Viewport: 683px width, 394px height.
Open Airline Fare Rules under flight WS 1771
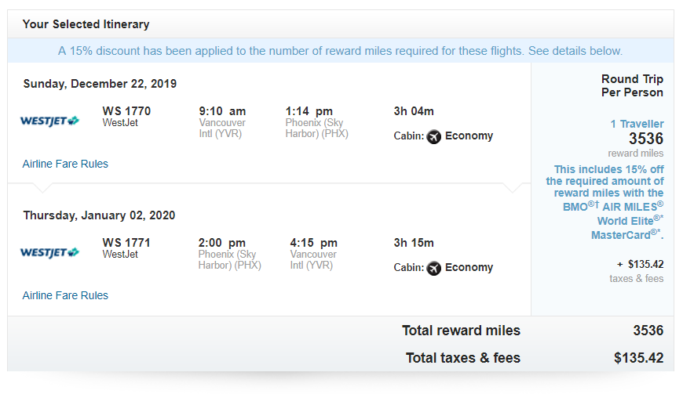tap(65, 295)
